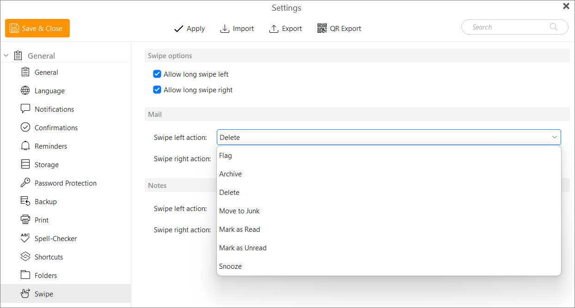The height and width of the screenshot is (308, 575).
Task: Open the Language settings page
Action: [66, 91]
